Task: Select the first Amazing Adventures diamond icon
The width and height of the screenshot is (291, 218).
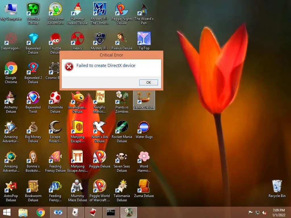Action: tap(11, 127)
